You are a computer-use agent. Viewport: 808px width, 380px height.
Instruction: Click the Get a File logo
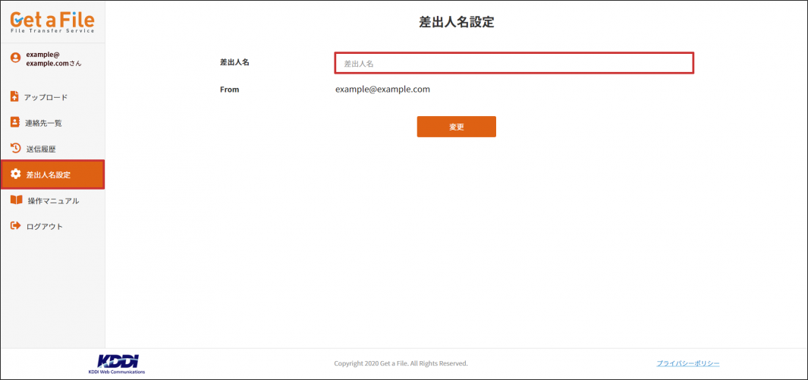[x=52, y=20]
